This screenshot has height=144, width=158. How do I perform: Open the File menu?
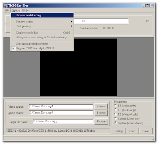(7, 10)
